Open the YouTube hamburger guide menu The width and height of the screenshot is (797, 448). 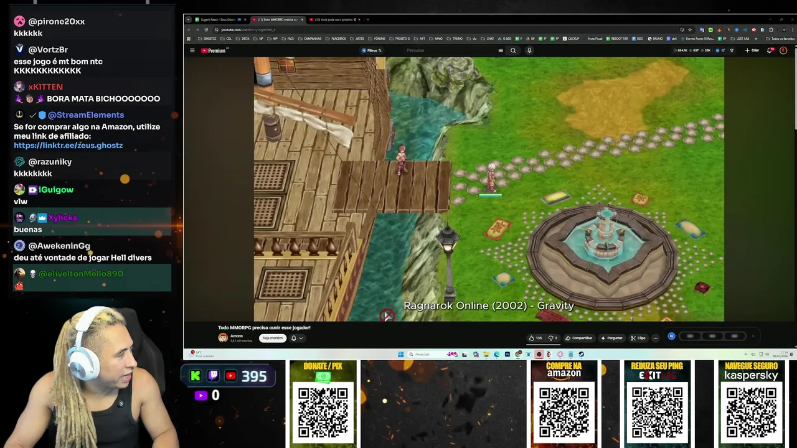[x=192, y=50]
